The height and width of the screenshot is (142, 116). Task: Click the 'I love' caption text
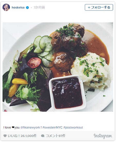pyautogui.click(x=7, y=128)
